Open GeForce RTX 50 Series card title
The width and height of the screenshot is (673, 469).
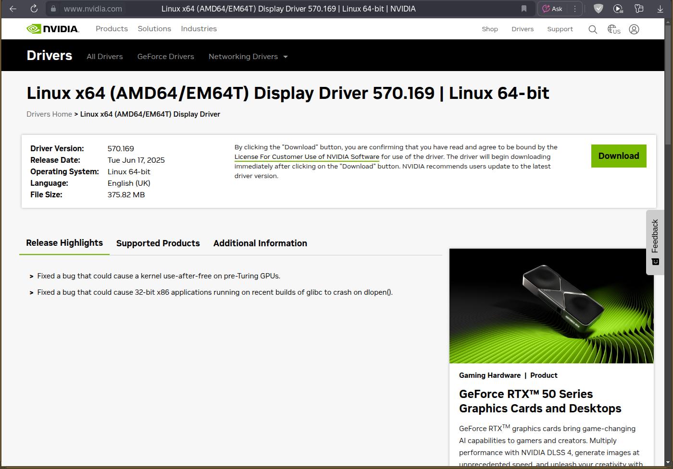click(x=540, y=401)
